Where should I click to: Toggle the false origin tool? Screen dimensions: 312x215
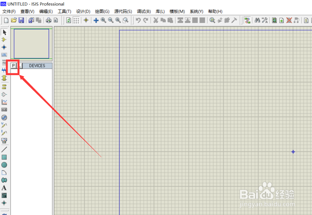point(86,20)
